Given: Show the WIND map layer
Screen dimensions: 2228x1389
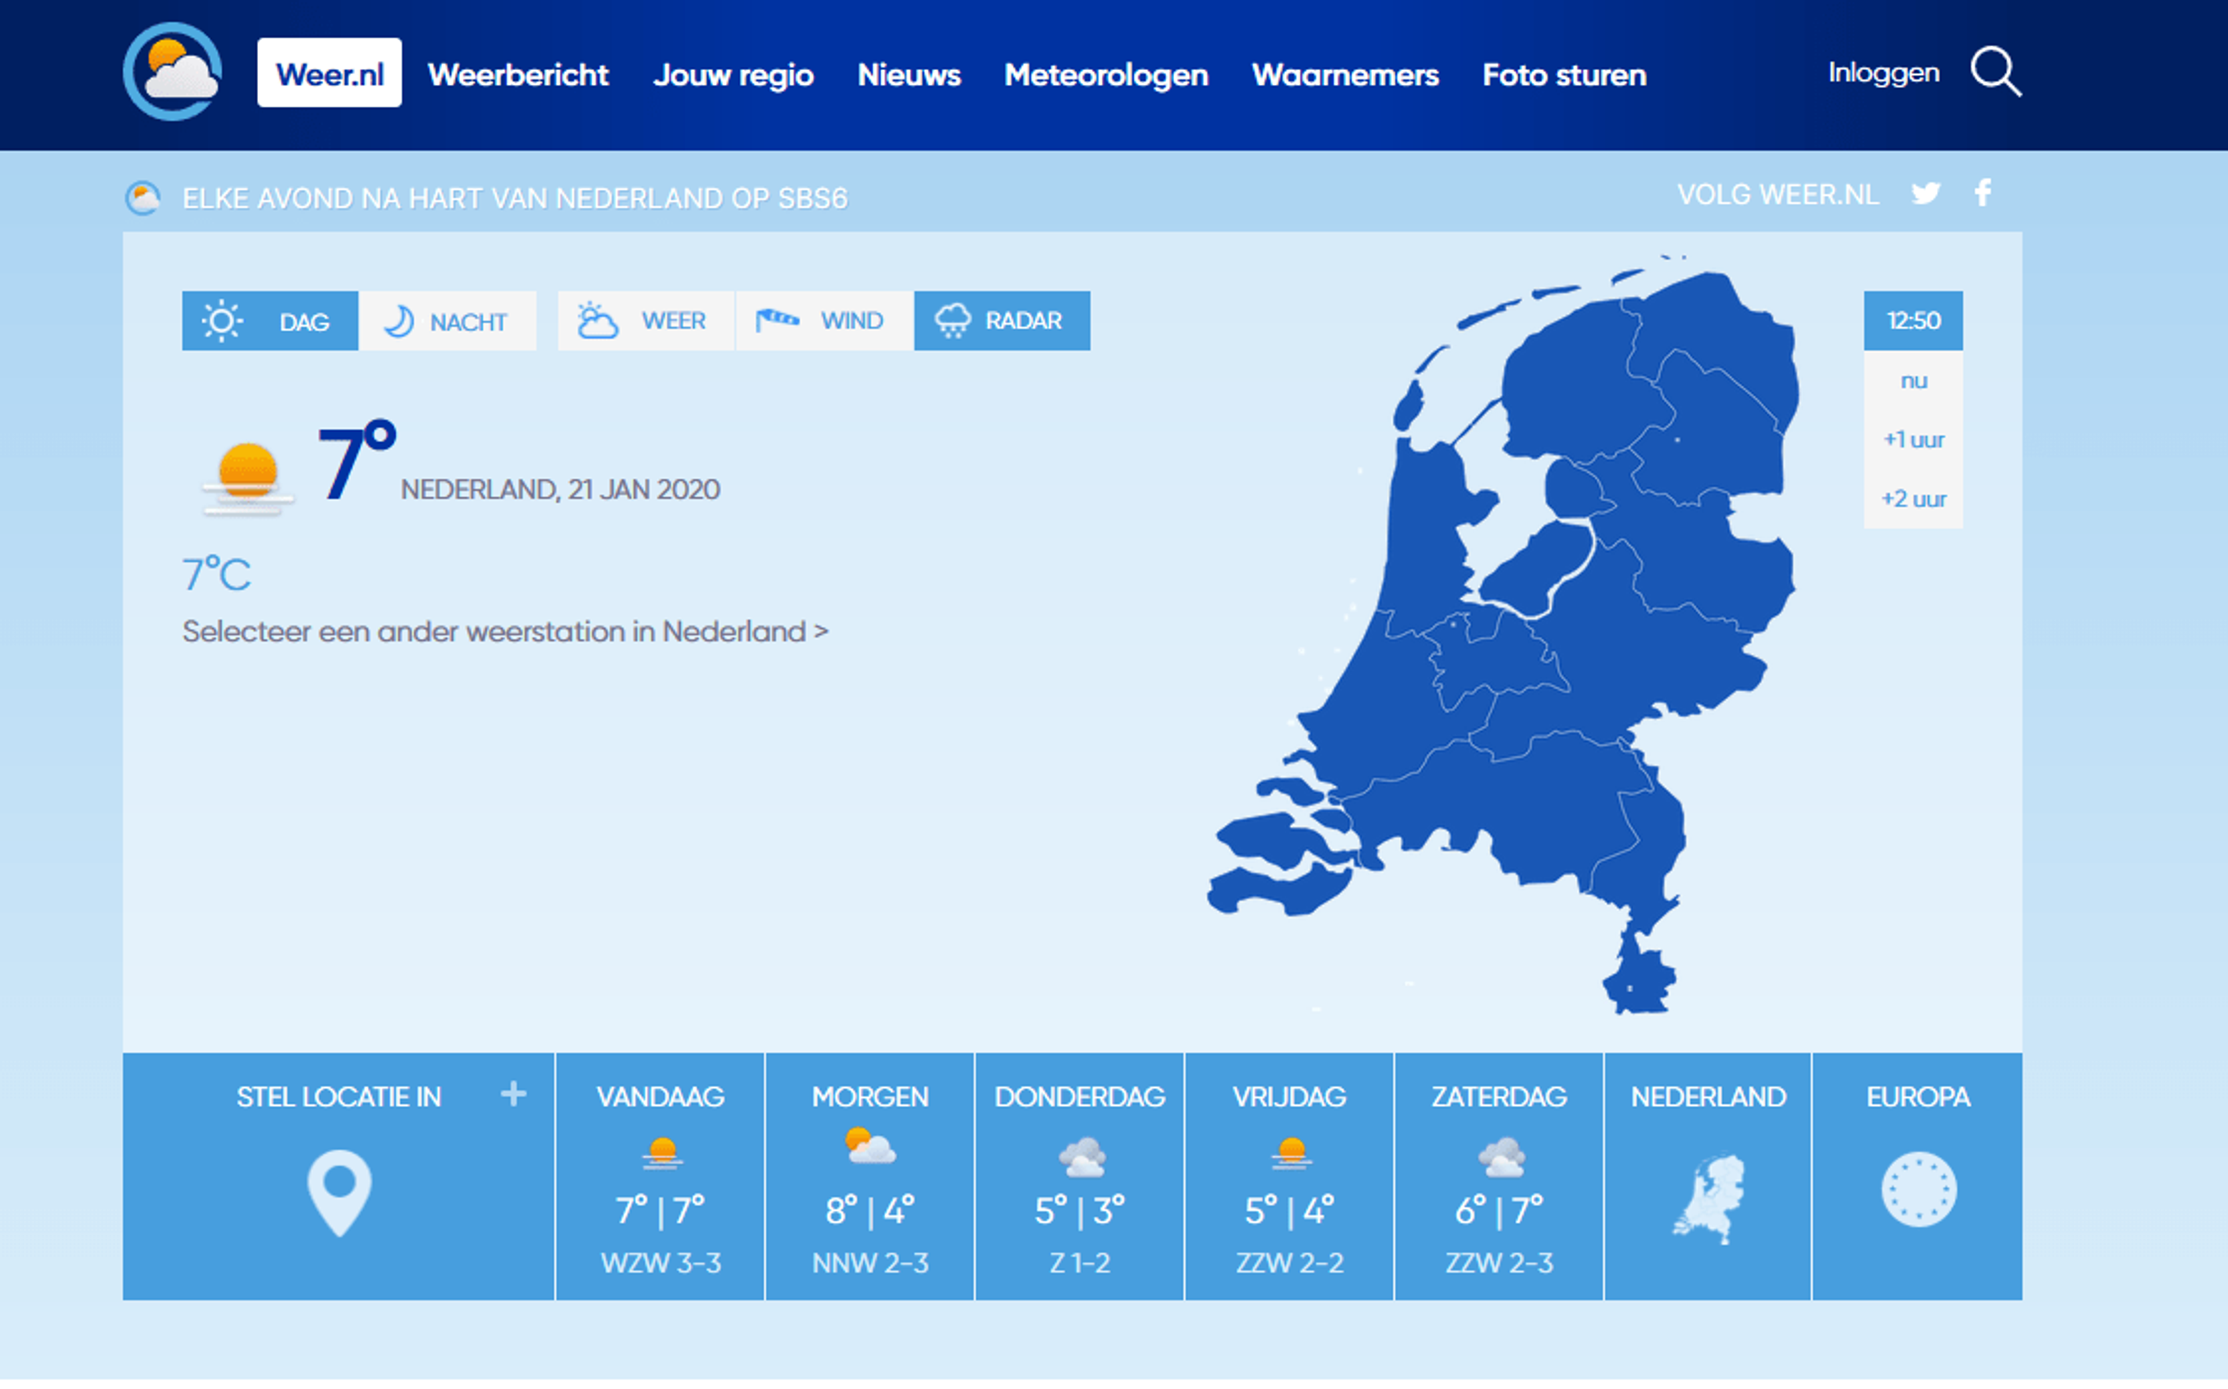Looking at the screenshot, I should click(x=824, y=321).
